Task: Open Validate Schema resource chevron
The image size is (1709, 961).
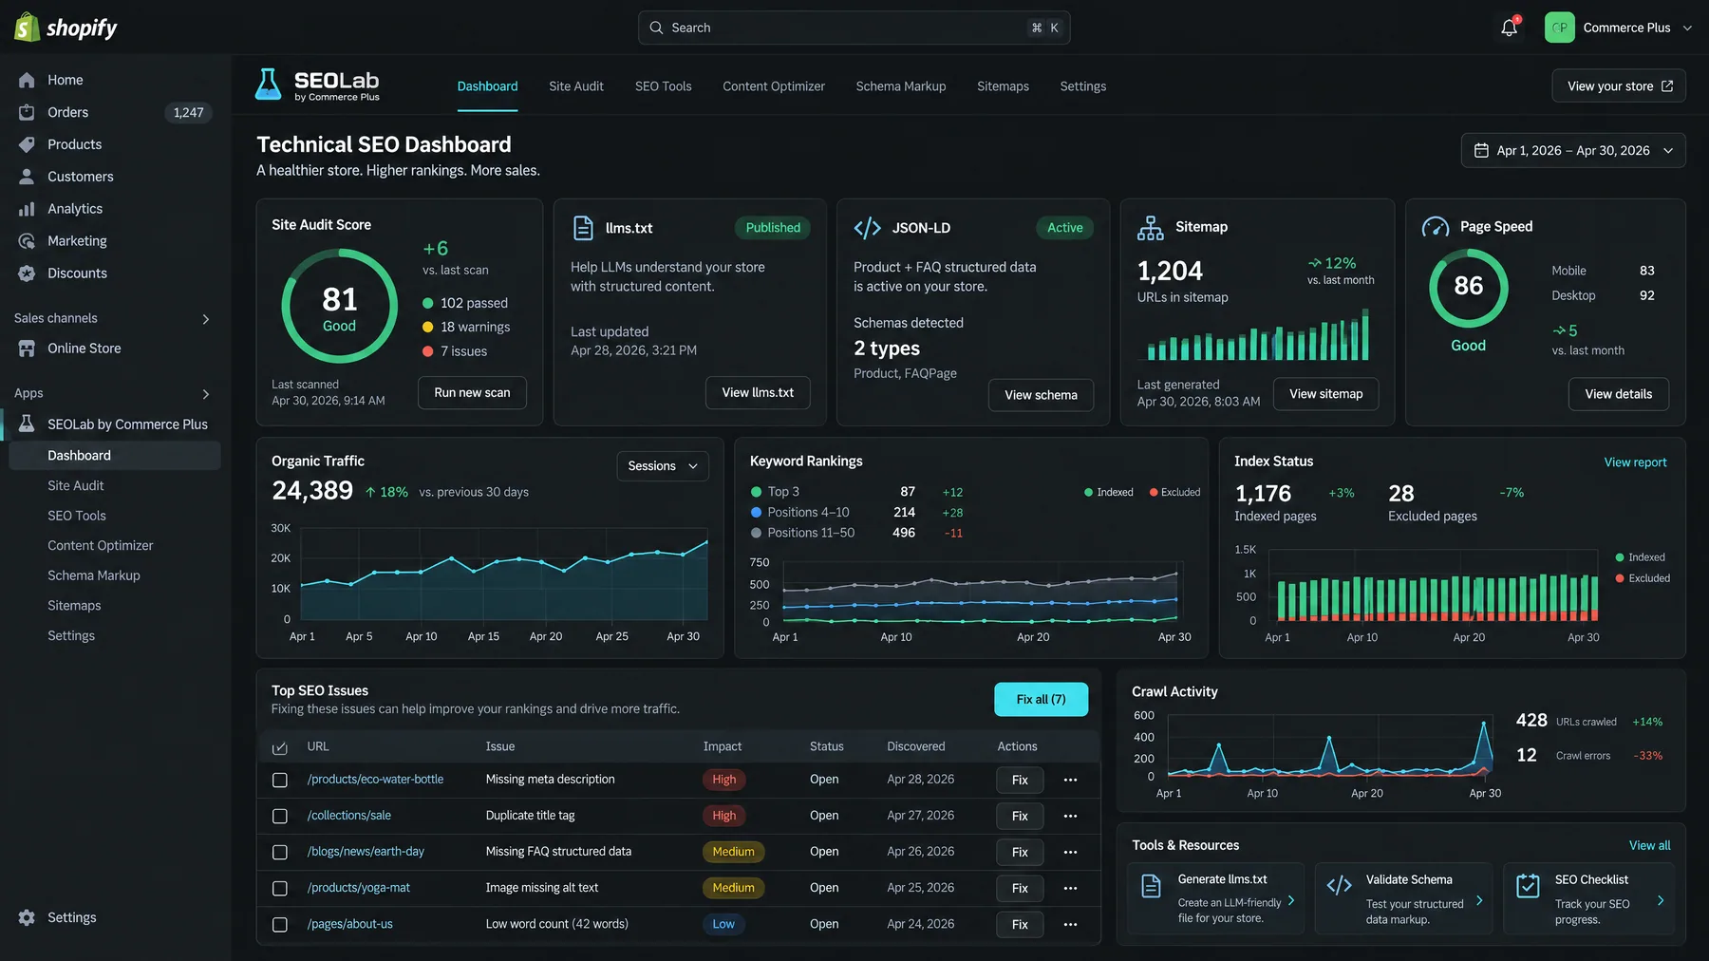Action: [x=1479, y=900]
